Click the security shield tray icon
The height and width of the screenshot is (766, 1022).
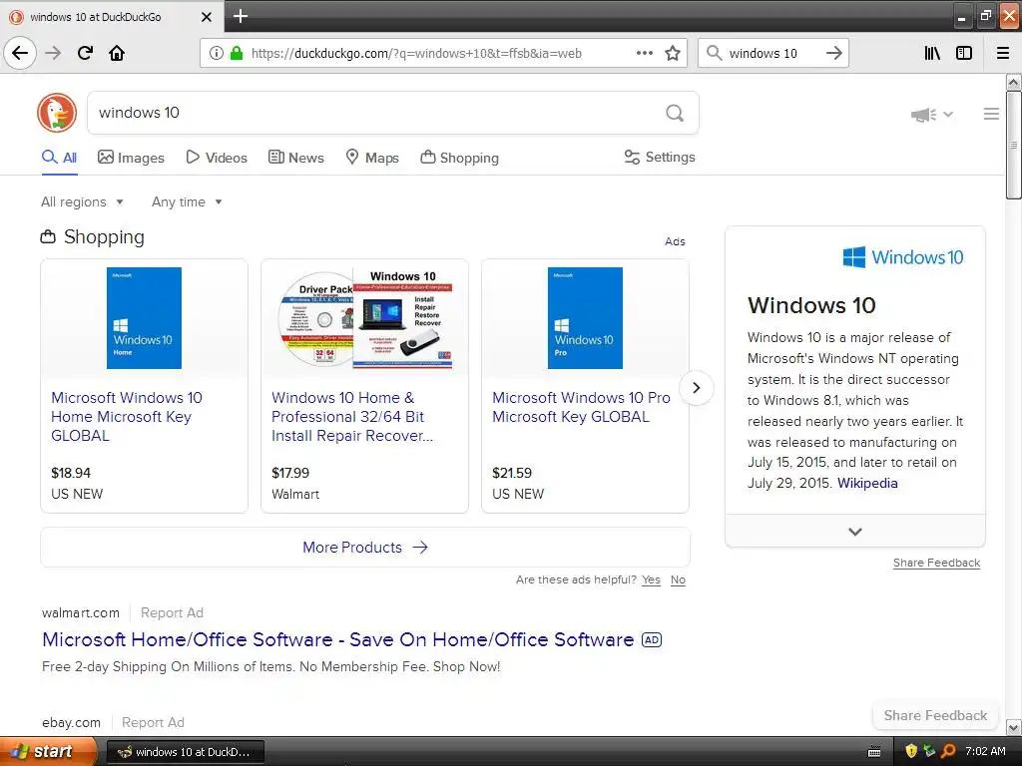coord(911,752)
